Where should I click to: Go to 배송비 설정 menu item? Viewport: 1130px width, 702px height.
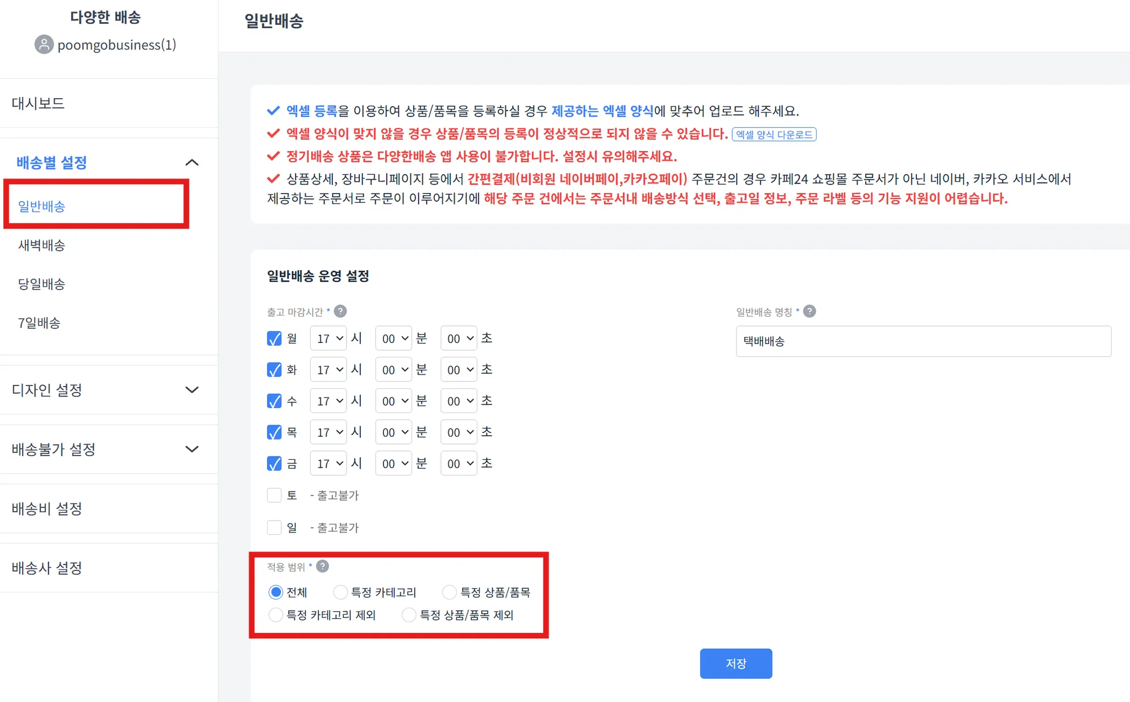pos(47,508)
